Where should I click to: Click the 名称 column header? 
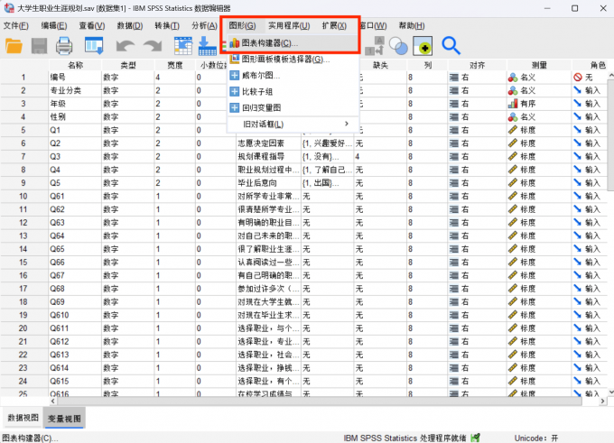(75, 65)
